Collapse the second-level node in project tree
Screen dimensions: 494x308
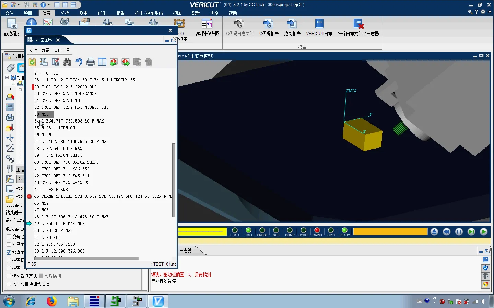(x=14, y=84)
